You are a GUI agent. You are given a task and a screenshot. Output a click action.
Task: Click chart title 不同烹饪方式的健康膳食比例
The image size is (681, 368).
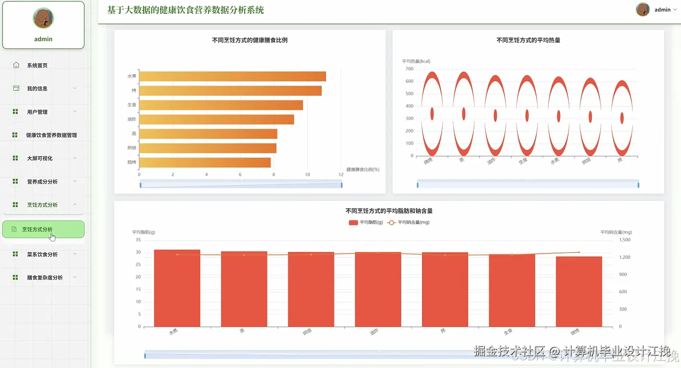(250, 40)
